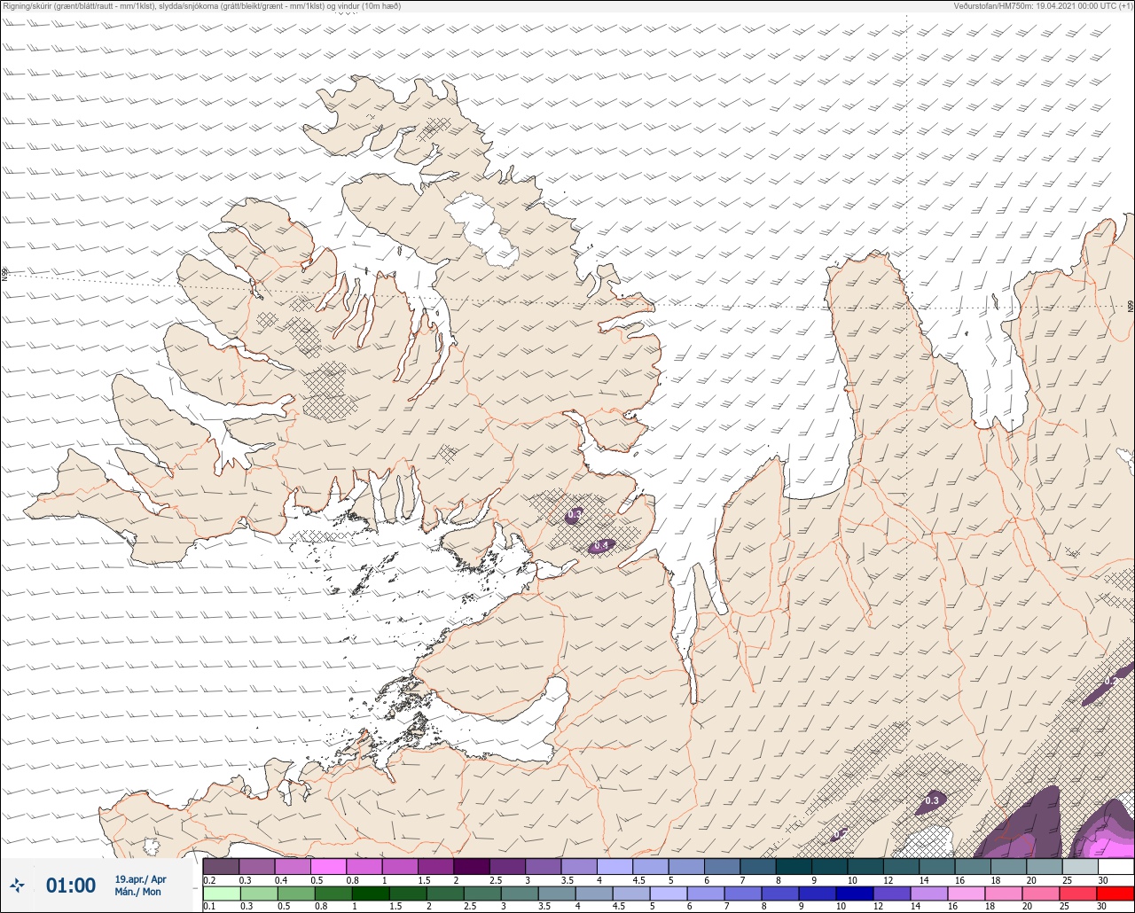Click the 0.2 contour label at right map edge
The height and width of the screenshot is (913, 1135).
coord(1110,681)
